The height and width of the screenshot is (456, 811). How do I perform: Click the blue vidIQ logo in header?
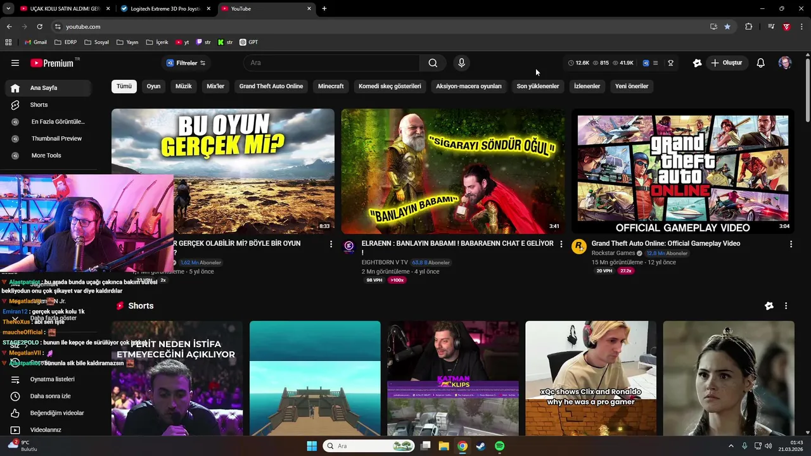[x=646, y=63]
